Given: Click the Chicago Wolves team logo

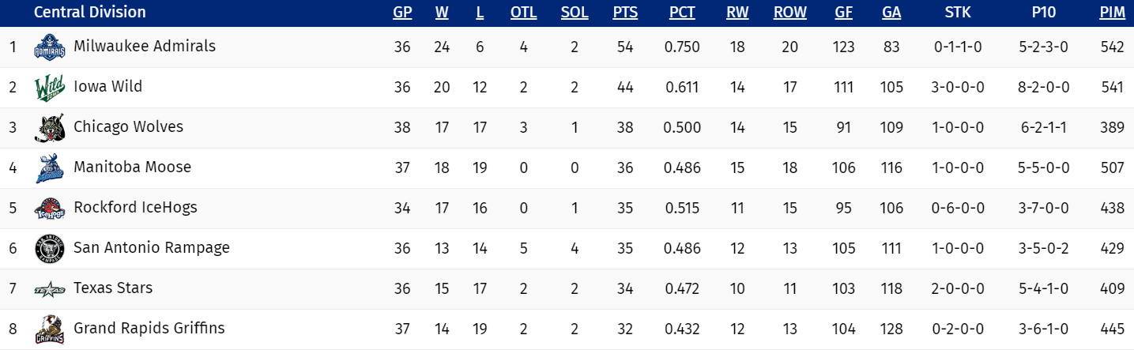Looking at the screenshot, I should (x=47, y=128).
